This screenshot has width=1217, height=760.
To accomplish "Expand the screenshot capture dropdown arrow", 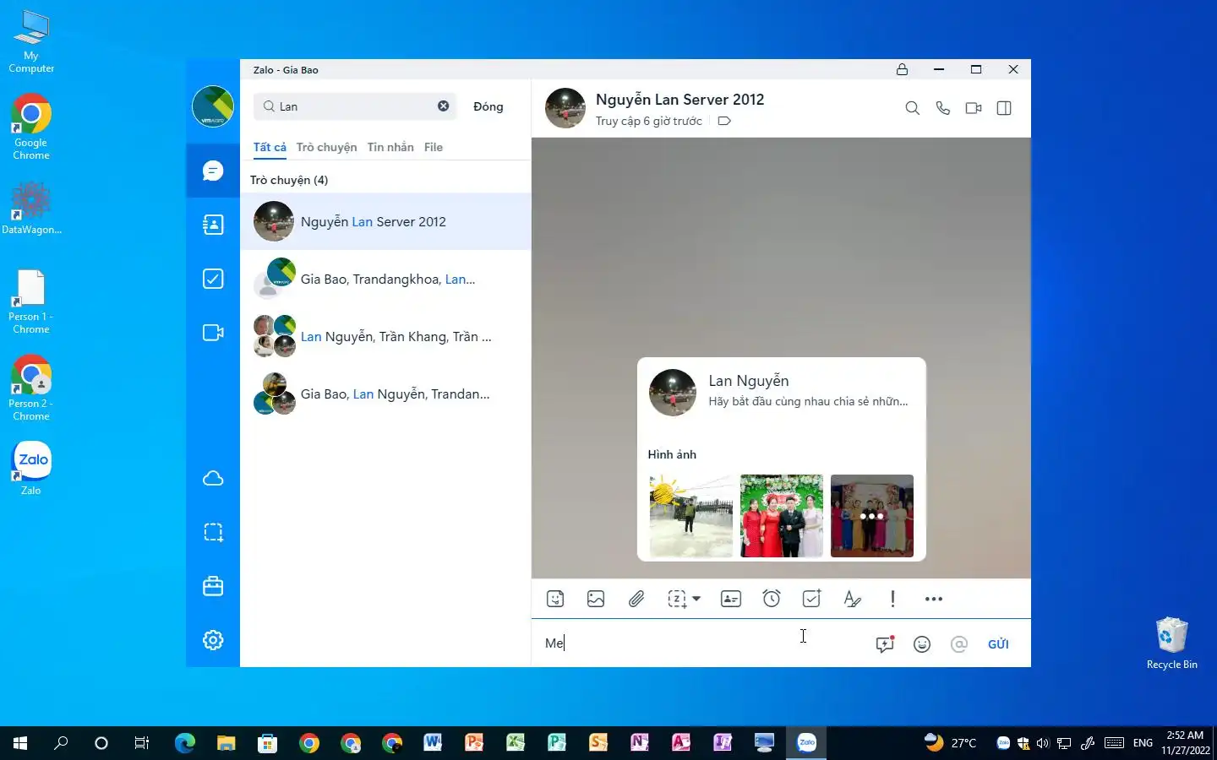I will click(696, 599).
